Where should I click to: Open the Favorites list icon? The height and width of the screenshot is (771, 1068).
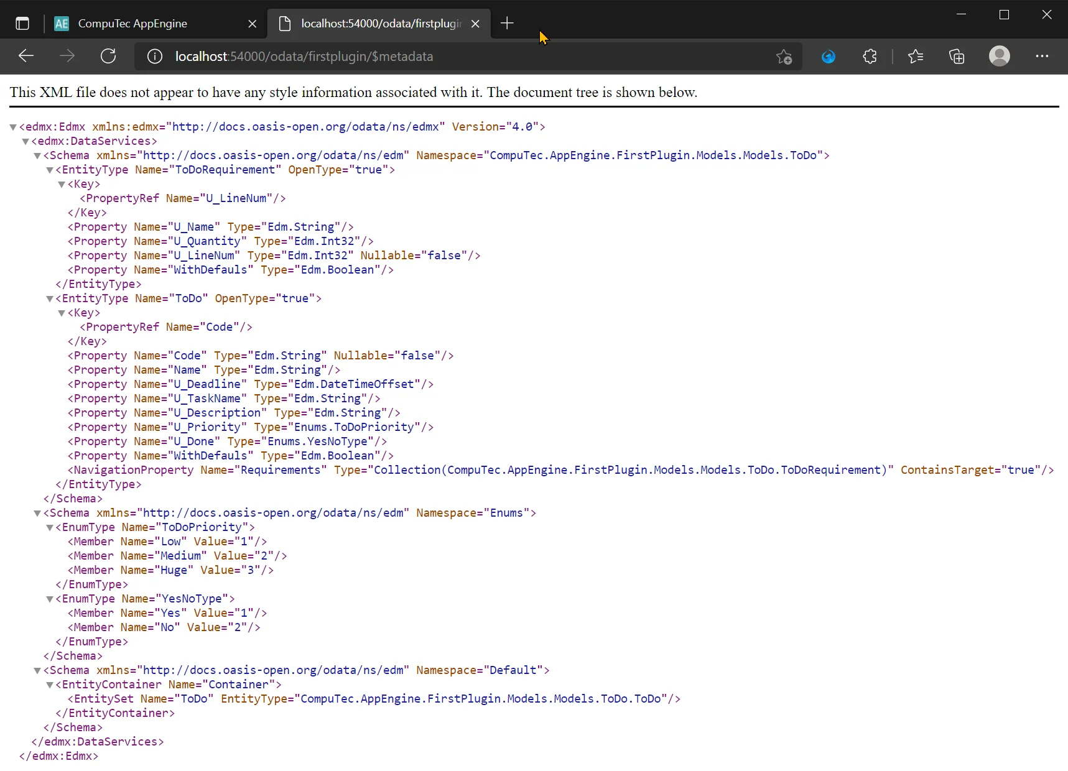pyautogui.click(x=915, y=57)
